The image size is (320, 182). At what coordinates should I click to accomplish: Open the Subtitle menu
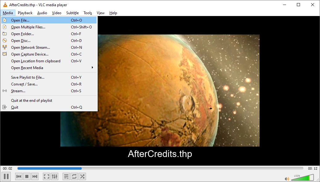(72, 13)
